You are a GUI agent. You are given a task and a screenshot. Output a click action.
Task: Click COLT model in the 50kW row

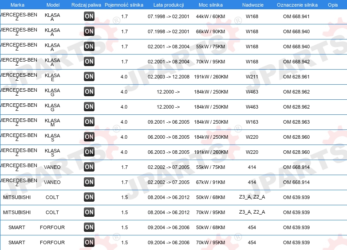pos(52,197)
